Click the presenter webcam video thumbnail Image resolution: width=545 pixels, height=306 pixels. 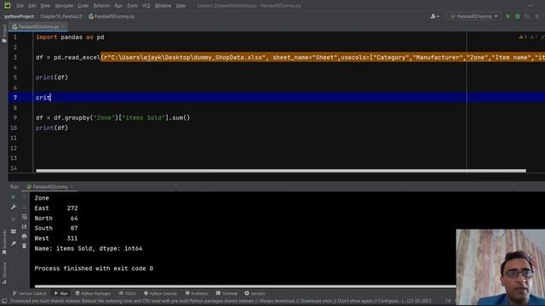click(501, 267)
